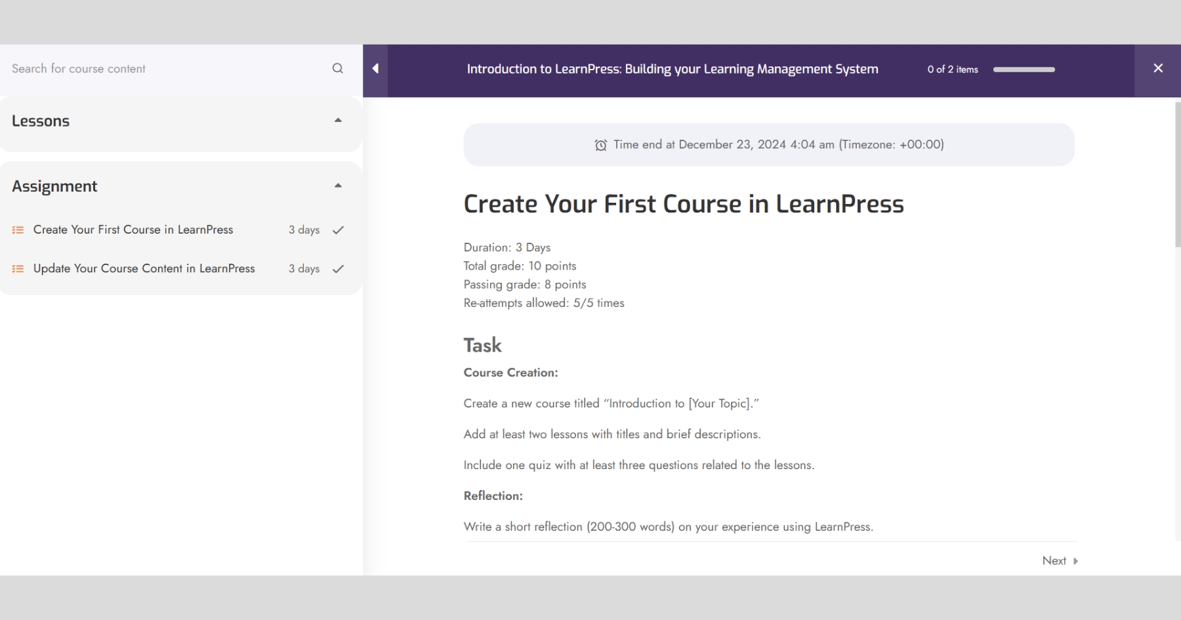1181x620 pixels.
Task: Open Create Your First Course in LearnPress item
Action: pos(133,230)
